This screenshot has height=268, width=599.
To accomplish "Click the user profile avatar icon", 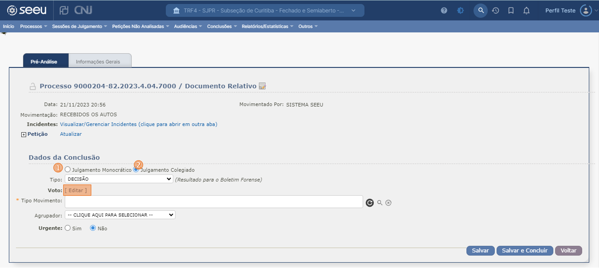I will click(x=586, y=10).
